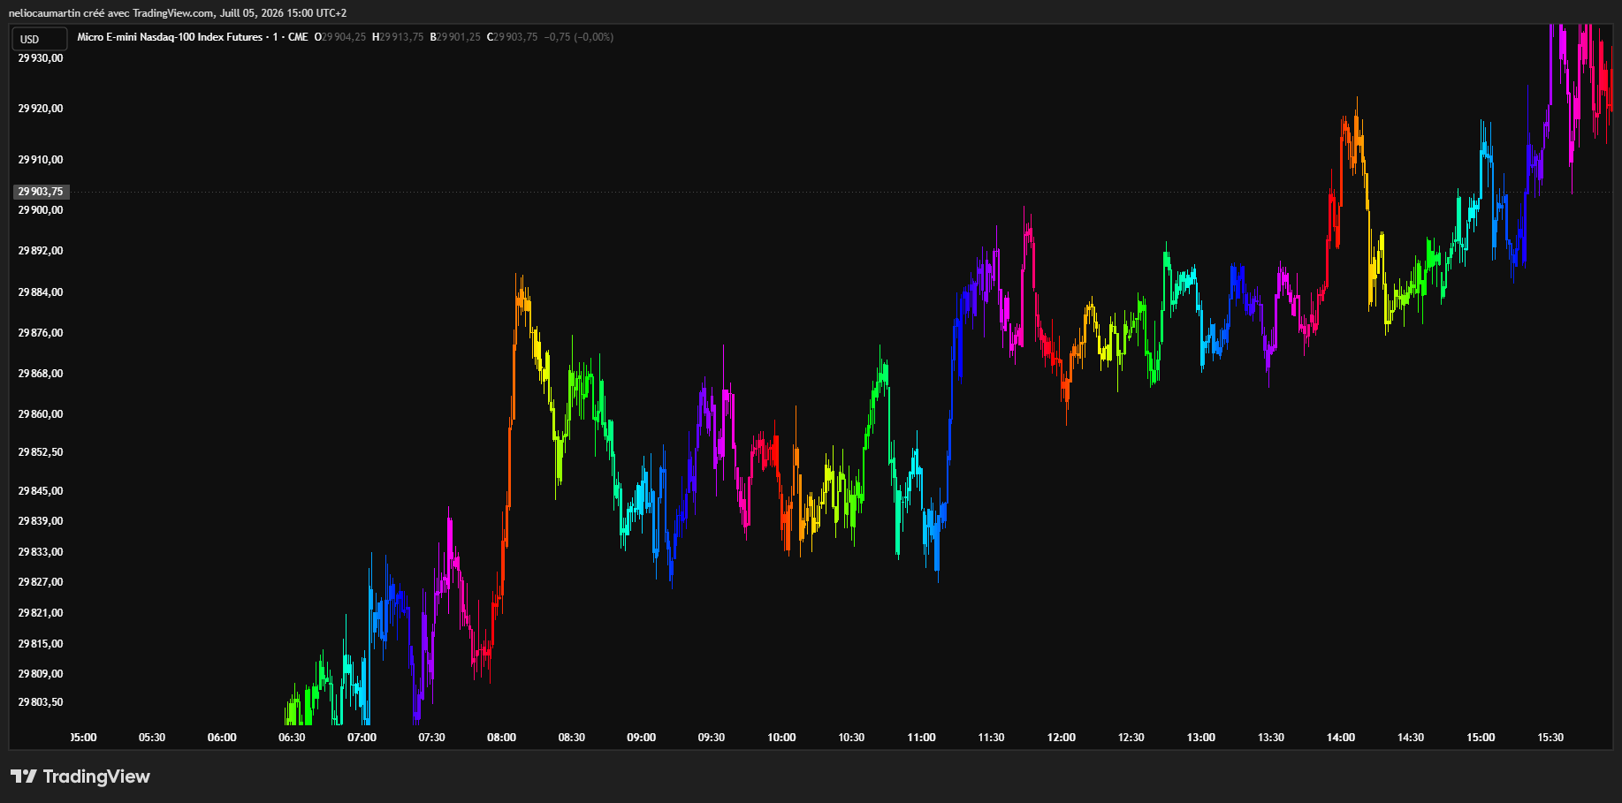The height and width of the screenshot is (803, 1622).
Task: Click the 14:00 time axis label
Action: click(x=1340, y=738)
